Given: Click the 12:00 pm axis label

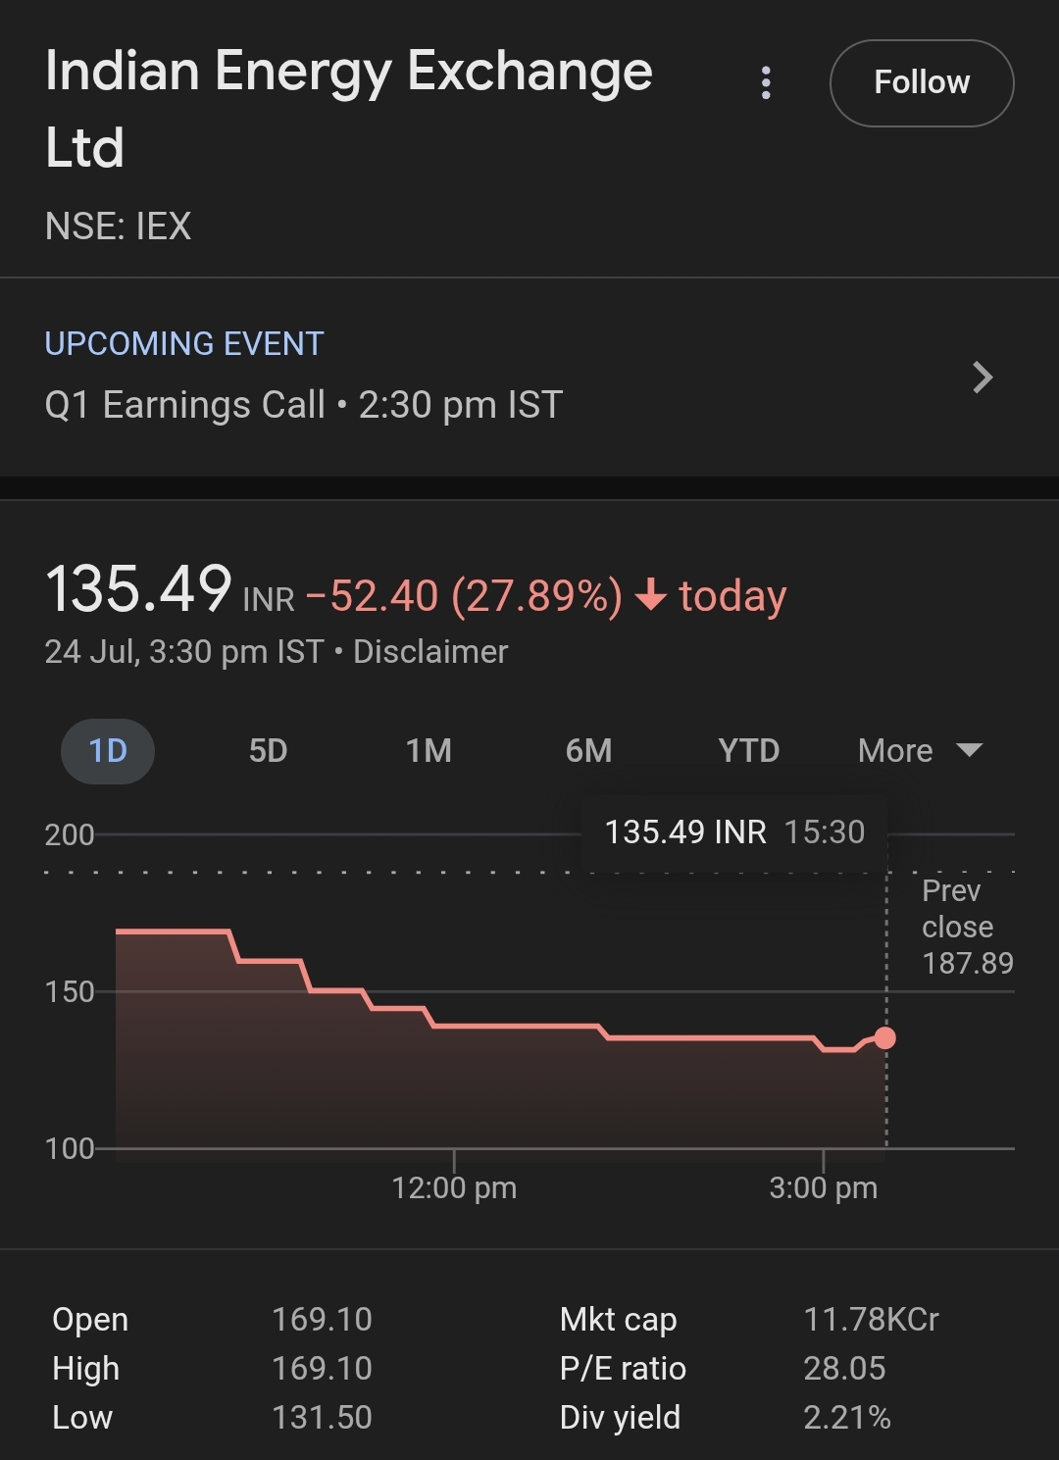Looking at the screenshot, I should (454, 1188).
